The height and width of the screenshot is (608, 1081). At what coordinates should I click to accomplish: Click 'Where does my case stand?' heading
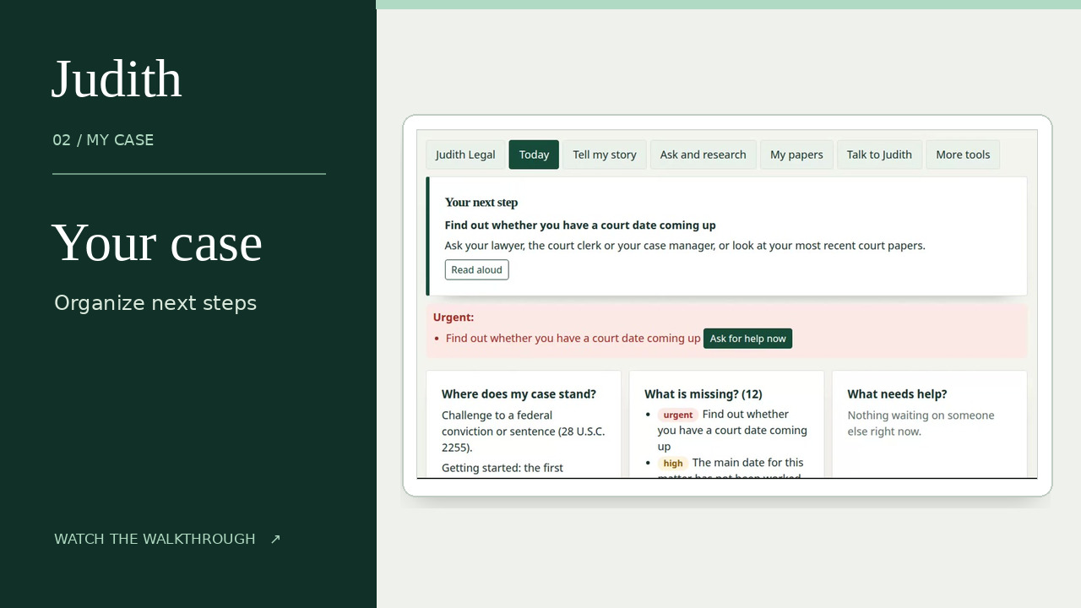[x=519, y=394]
